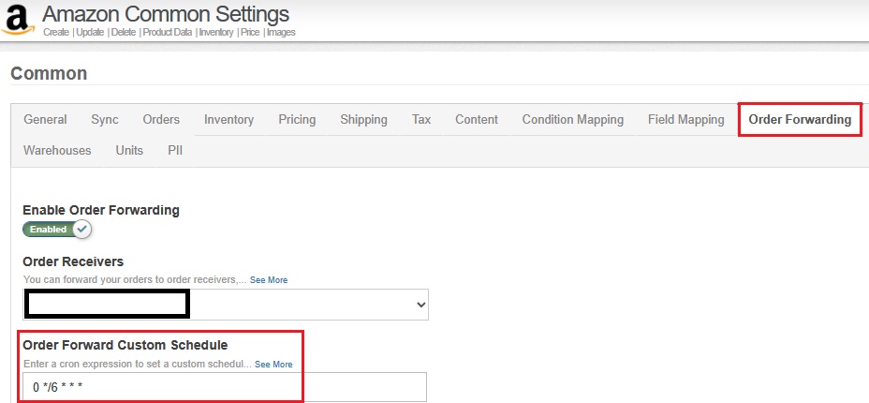Click the Enable Order Forwarding label

point(101,210)
